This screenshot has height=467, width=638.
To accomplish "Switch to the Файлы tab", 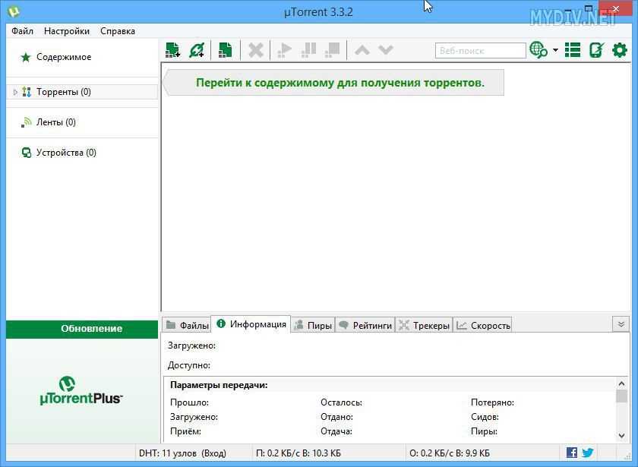I will point(187,326).
